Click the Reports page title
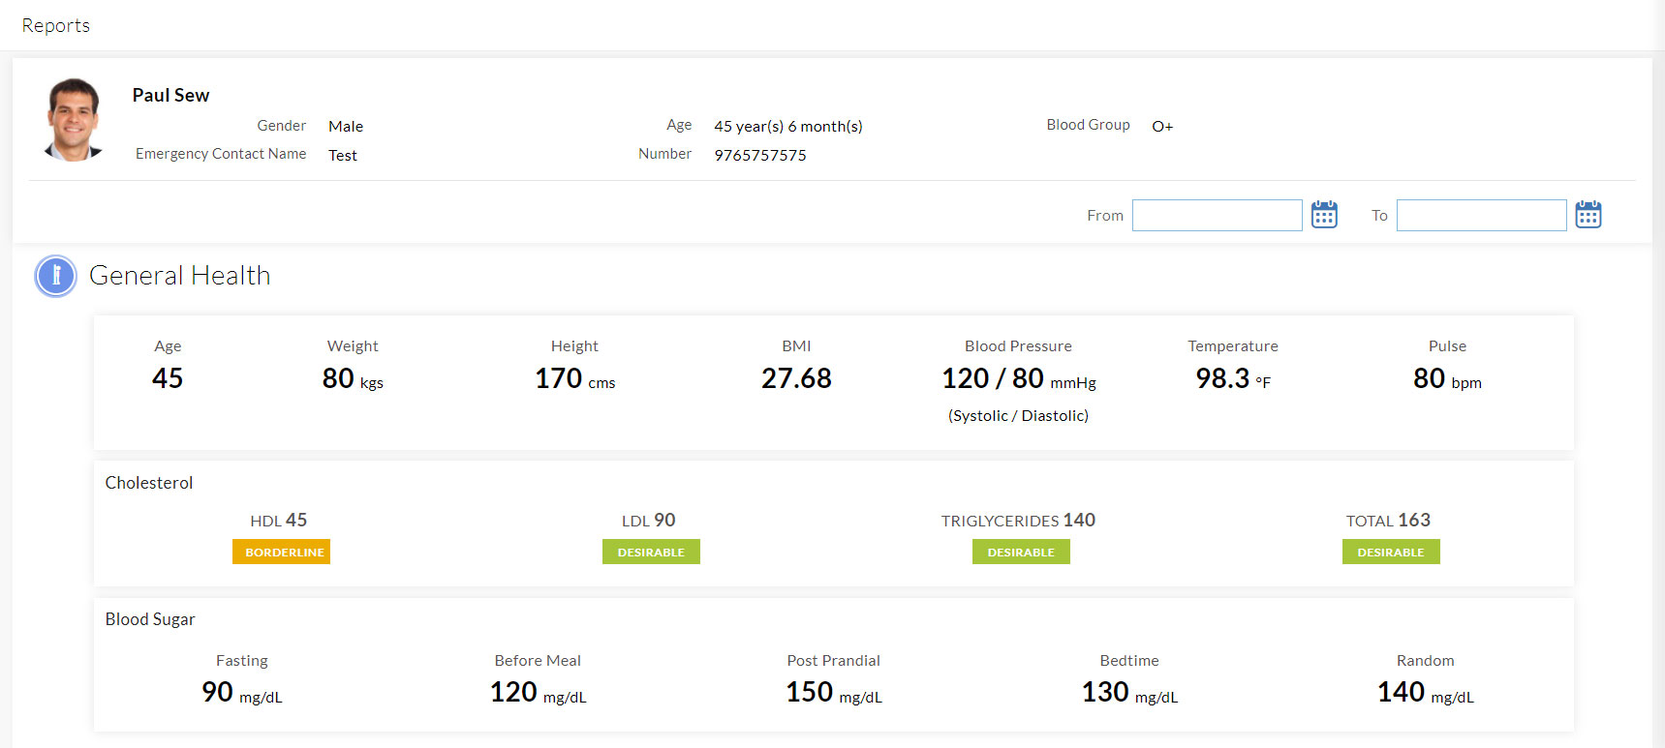This screenshot has width=1665, height=748. (56, 26)
